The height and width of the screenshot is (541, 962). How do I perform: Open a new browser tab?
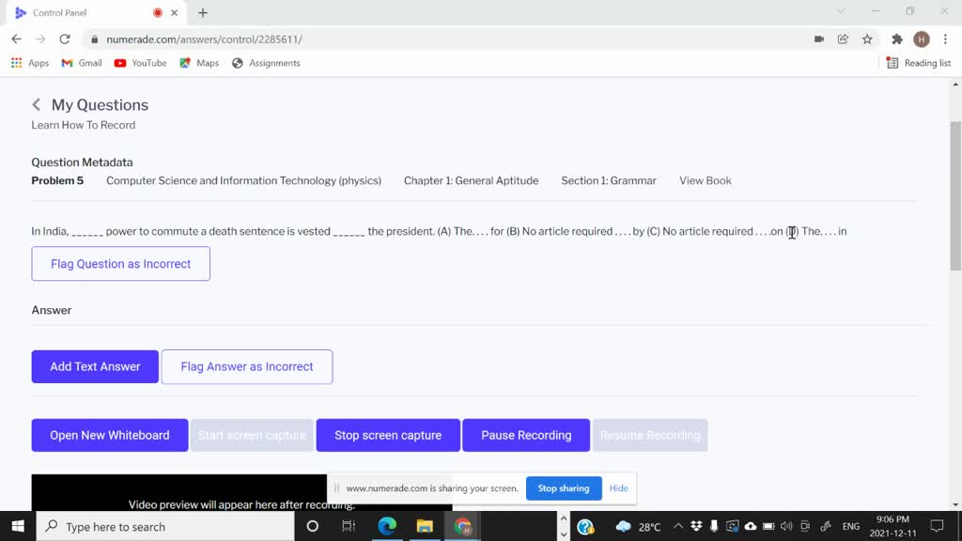203,13
